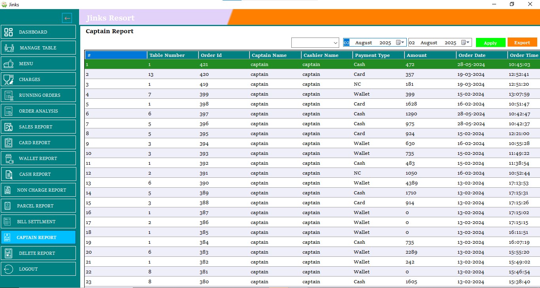This screenshot has height=288, width=540.
Task: Select August in second date field
Action: 429,43
